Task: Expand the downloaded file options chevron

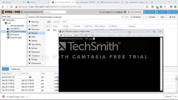Action: [x=27, y=97]
